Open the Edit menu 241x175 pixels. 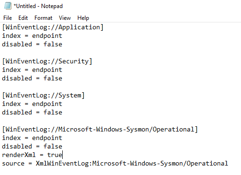click(23, 18)
